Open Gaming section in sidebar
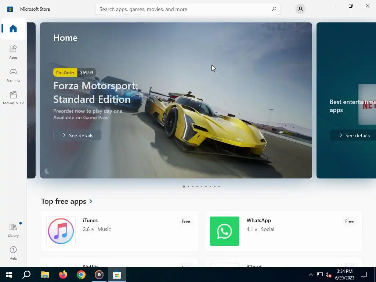 pyautogui.click(x=13, y=75)
